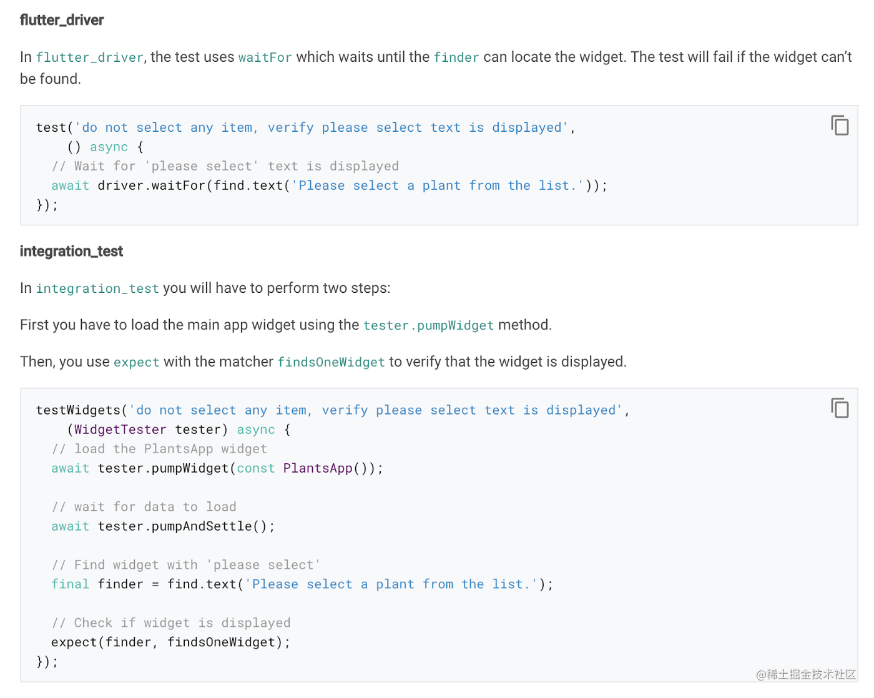Click the inline integration_test code term
The height and width of the screenshot is (698, 874).
pos(97,288)
